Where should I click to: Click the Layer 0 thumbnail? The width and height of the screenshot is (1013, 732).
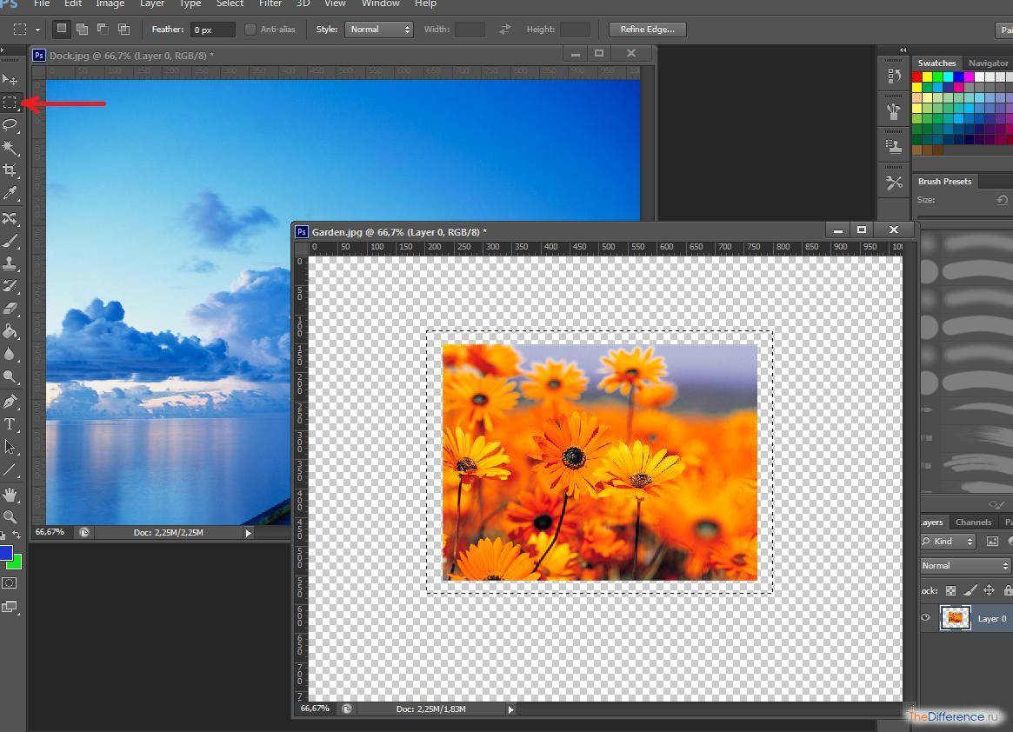click(956, 617)
